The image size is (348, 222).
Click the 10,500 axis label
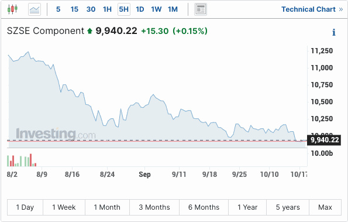point(322,102)
